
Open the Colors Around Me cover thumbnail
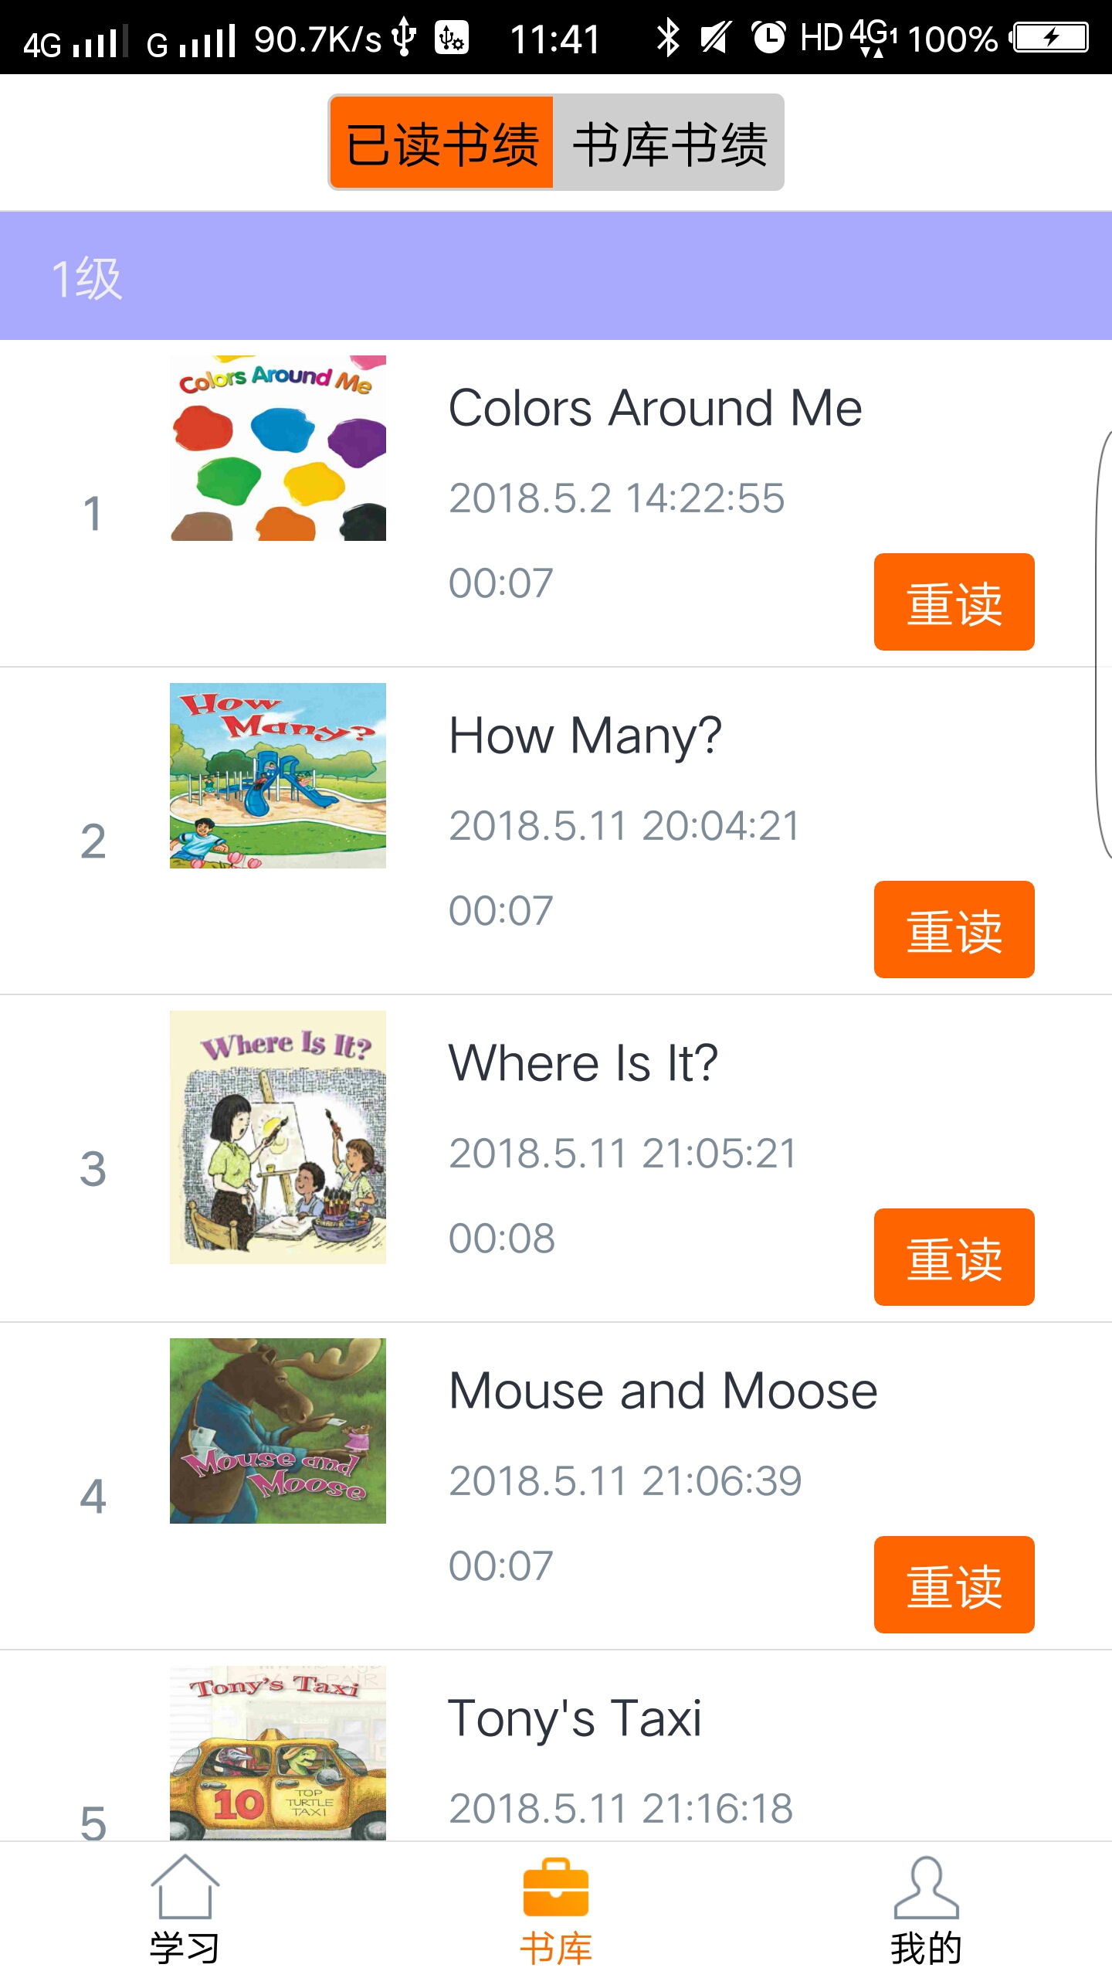click(x=278, y=448)
